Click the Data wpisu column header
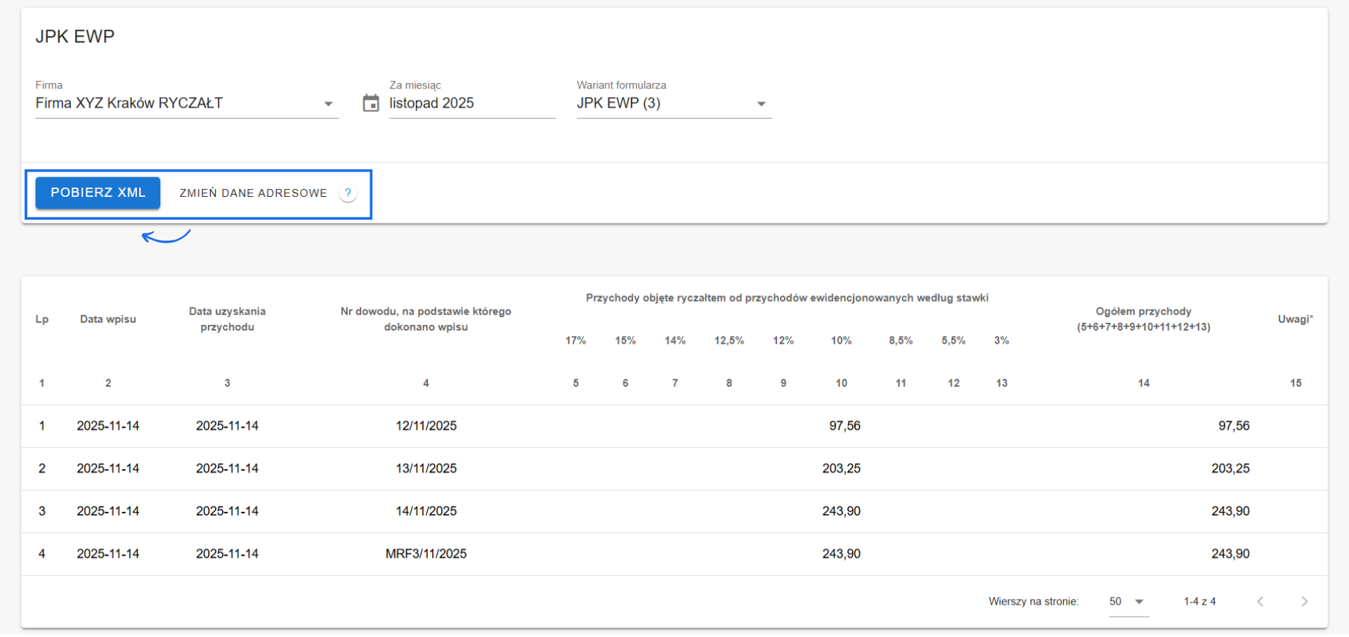1349x637 pixels. coord(107,319)
